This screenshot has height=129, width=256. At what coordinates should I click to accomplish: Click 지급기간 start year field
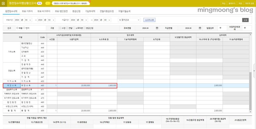point(73,20)
